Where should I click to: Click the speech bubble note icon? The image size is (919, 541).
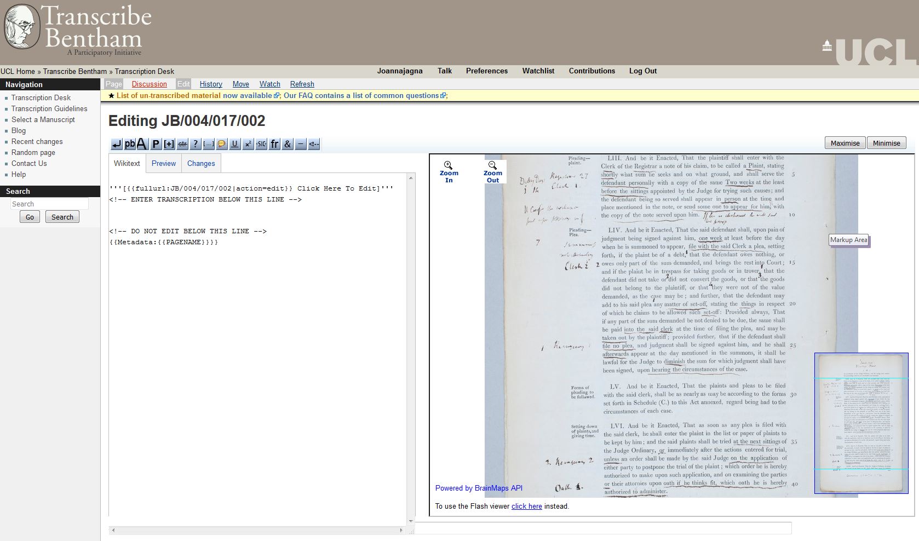tap(222, 144)
